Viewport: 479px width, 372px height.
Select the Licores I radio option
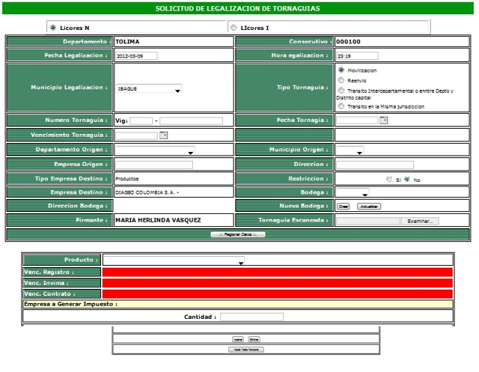coord(234,28)
